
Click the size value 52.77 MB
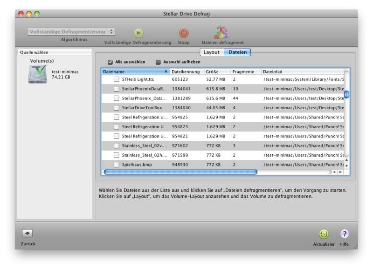215,79
